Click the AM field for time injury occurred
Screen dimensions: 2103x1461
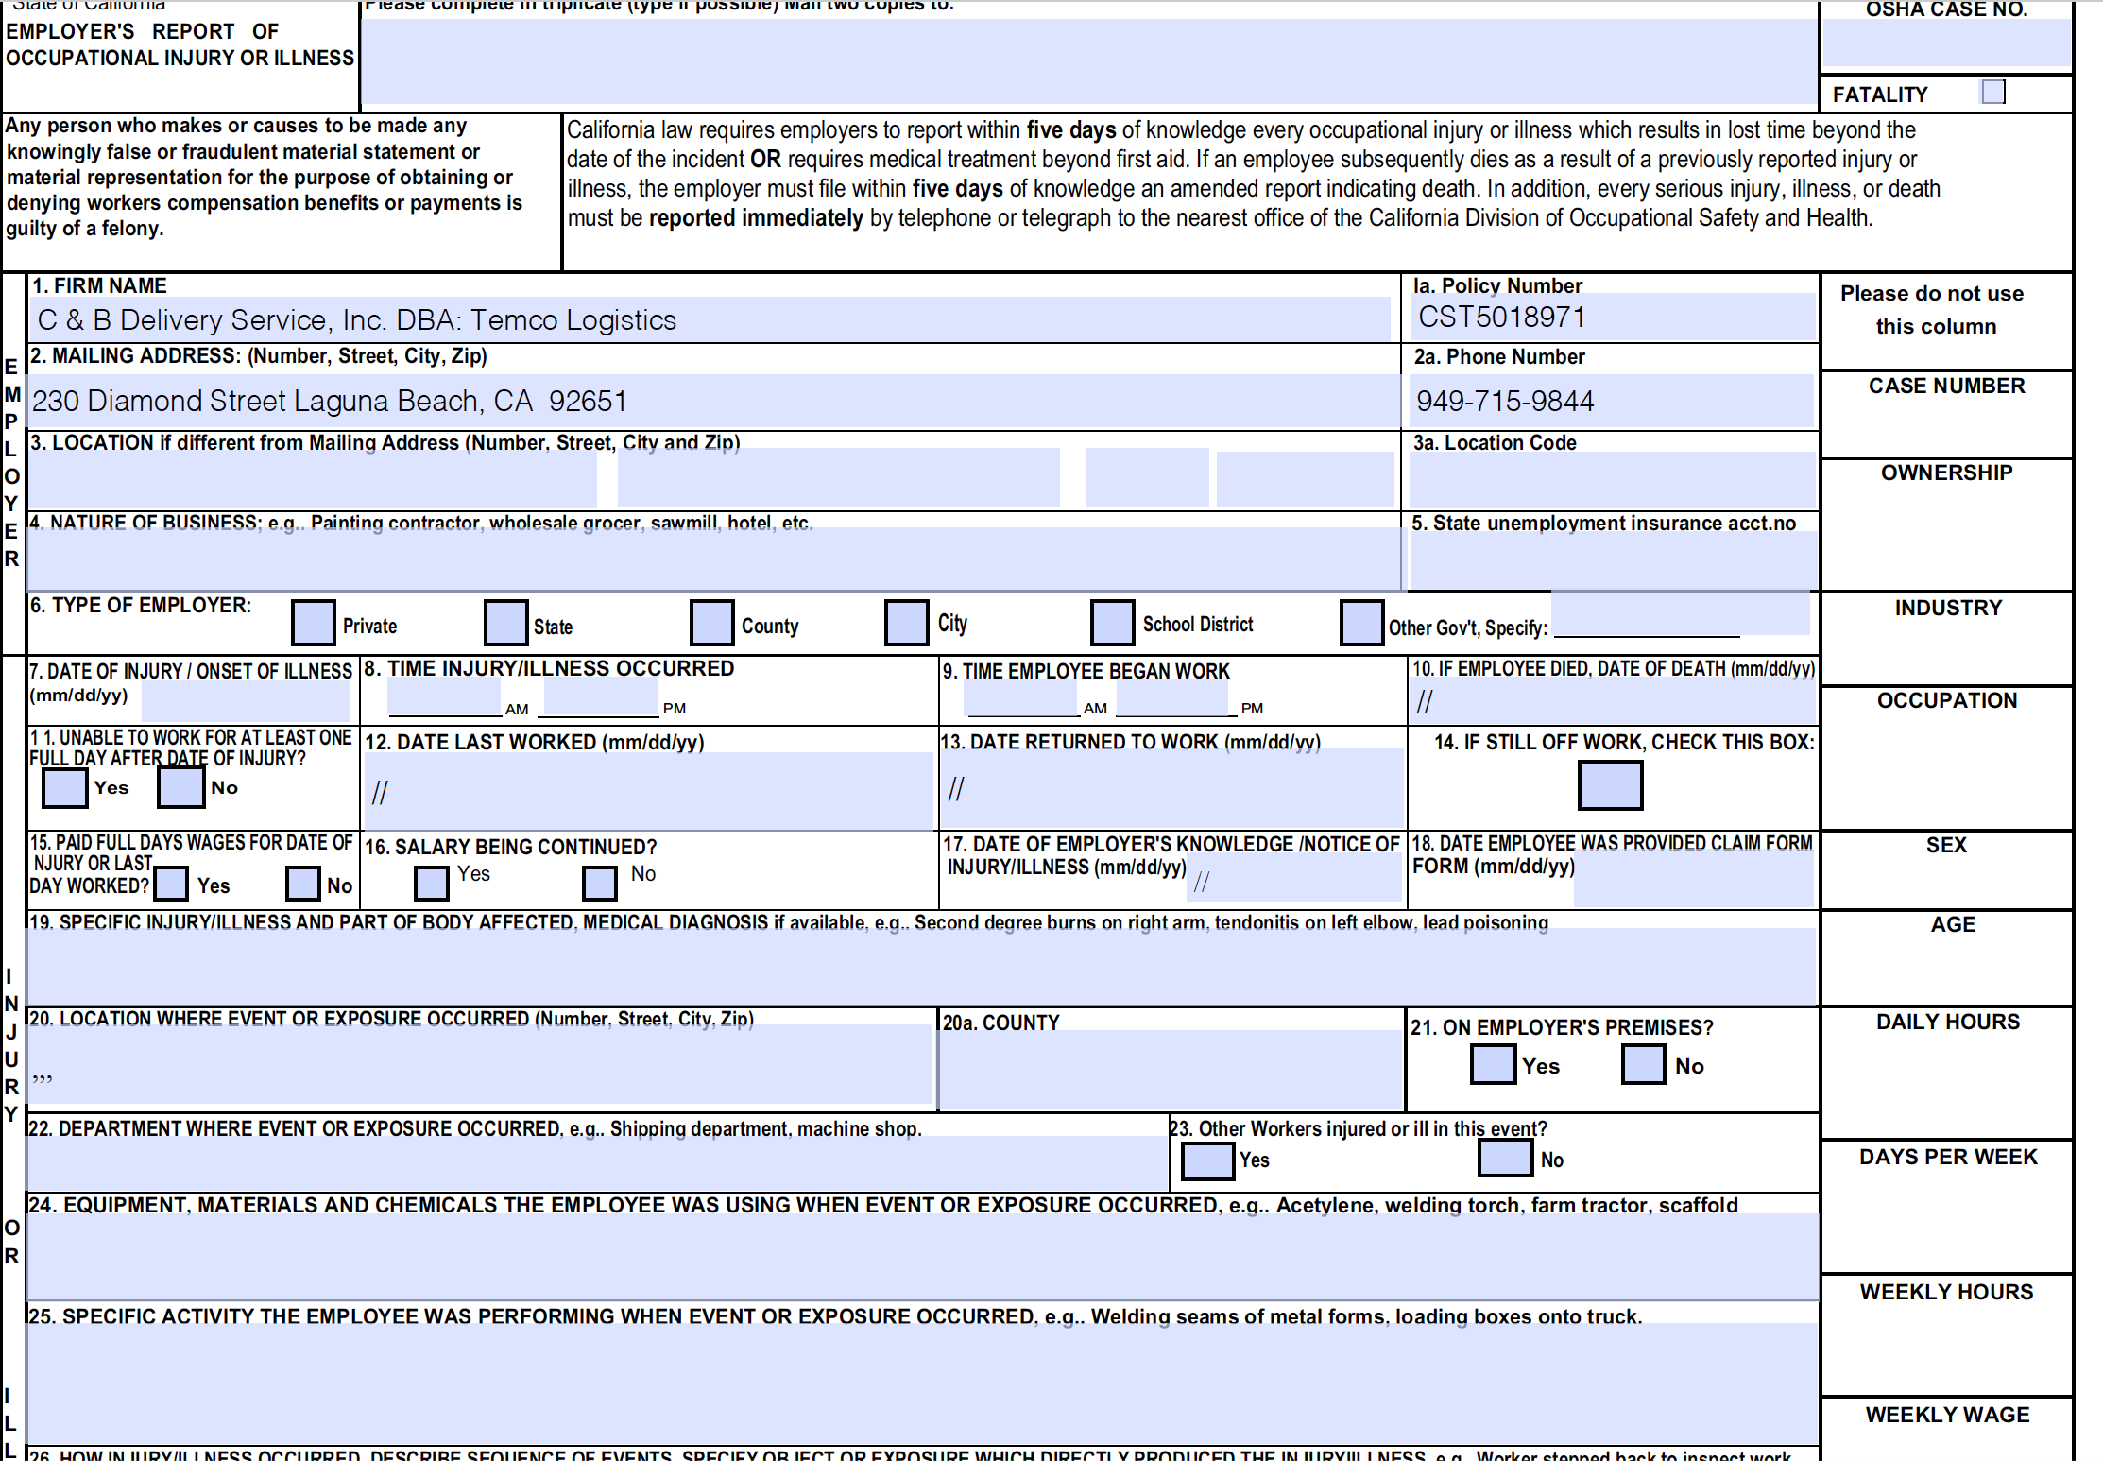(445, 697)
